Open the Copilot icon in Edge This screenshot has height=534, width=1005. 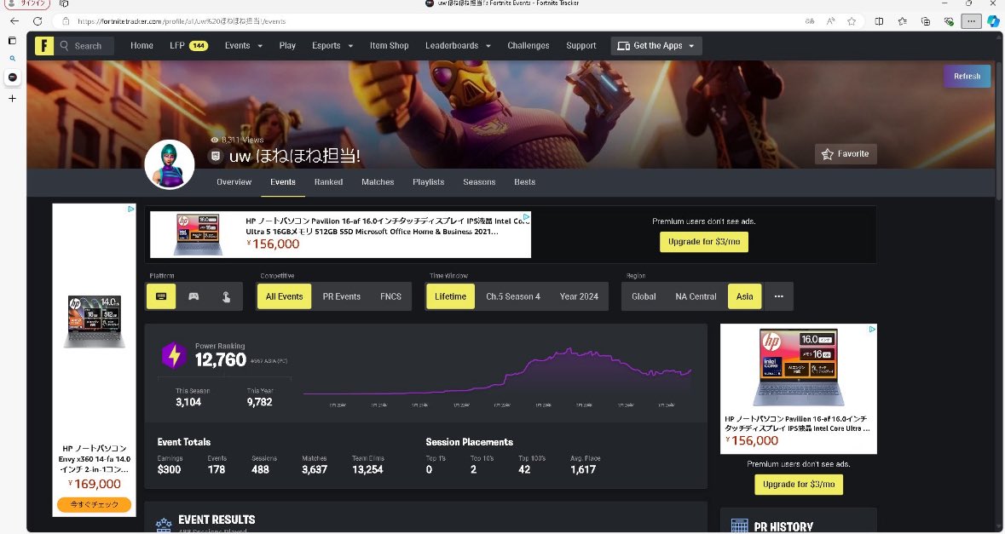pyautogui.click(x=993, y=21)
